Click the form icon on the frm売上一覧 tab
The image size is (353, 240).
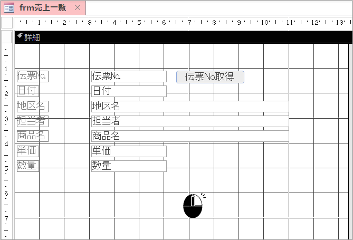coord(9,8)
